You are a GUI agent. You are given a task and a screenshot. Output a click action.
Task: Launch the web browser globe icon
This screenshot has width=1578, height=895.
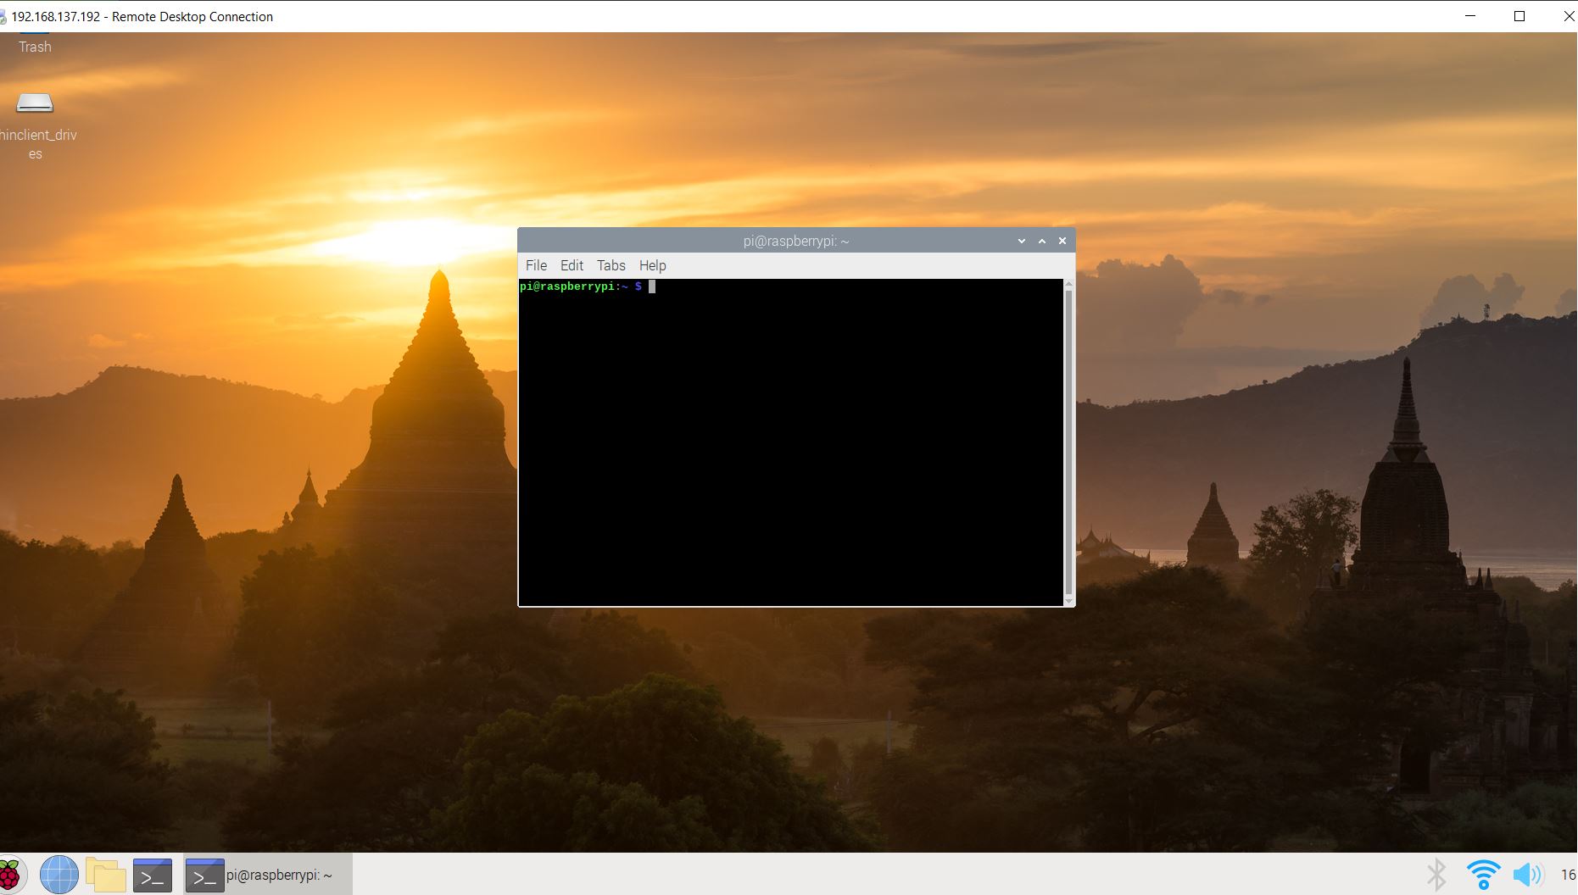(x=59, y=875)
